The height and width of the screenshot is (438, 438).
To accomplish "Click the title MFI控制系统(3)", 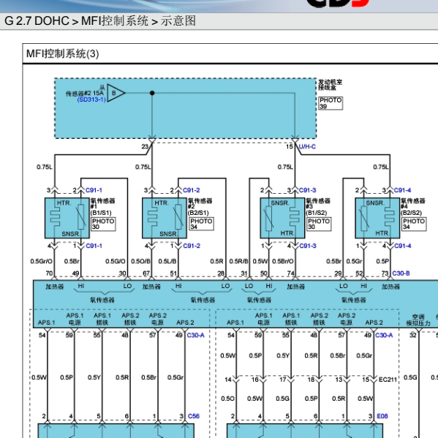I will click(x=63, y=53).
